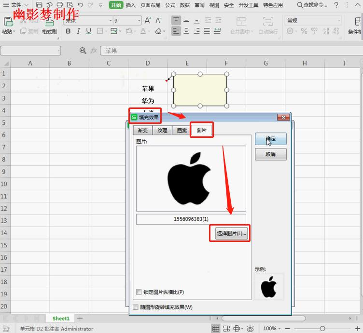Increase font size with the larger A icon

[148, 21]
